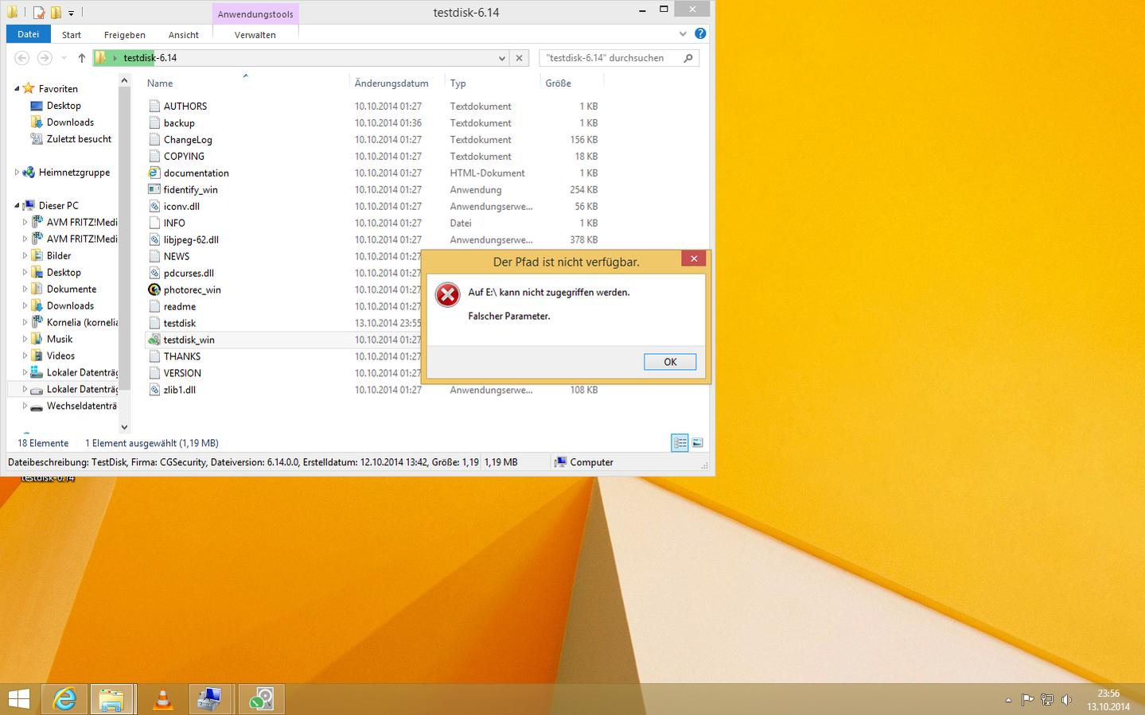Click the up-arrow parent folder icon
1145x715 pixels.
[81, 58]
